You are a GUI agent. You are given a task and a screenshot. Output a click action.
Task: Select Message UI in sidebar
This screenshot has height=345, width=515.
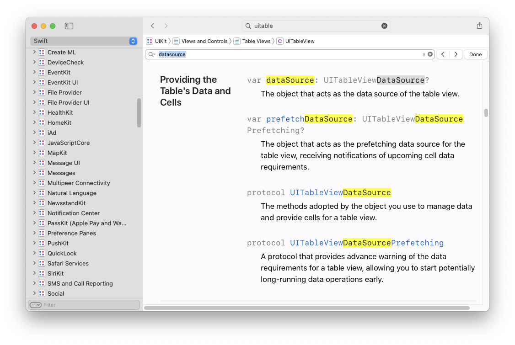tap(64, 163)
